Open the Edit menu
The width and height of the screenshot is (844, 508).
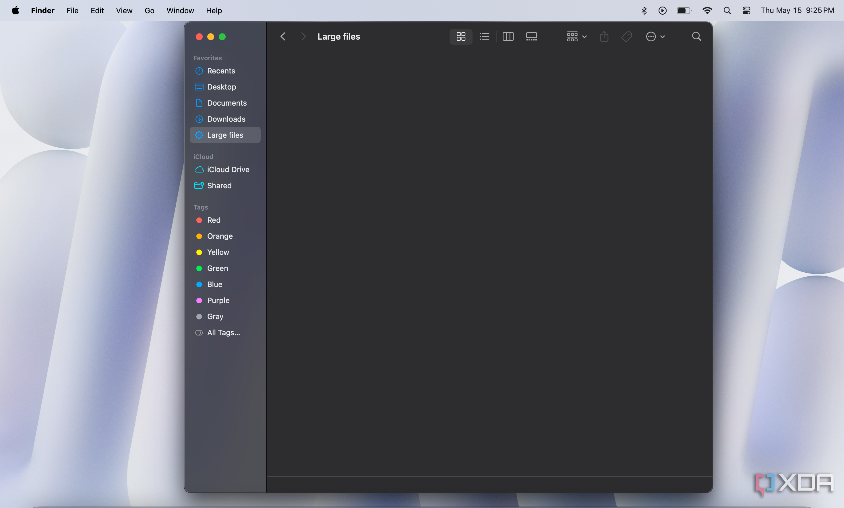(97, 11)
